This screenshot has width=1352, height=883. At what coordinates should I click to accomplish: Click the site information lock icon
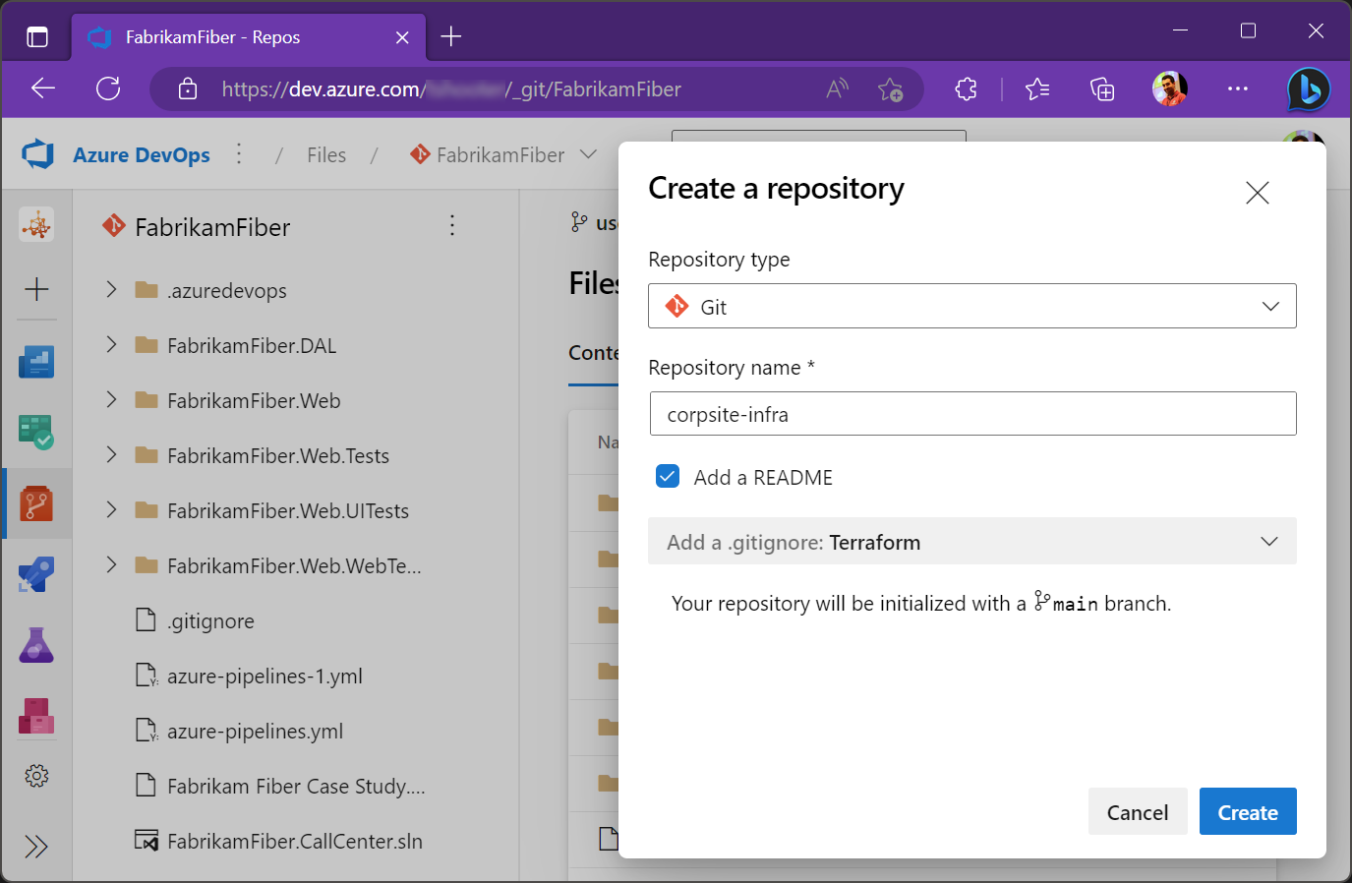coord(188,89)
